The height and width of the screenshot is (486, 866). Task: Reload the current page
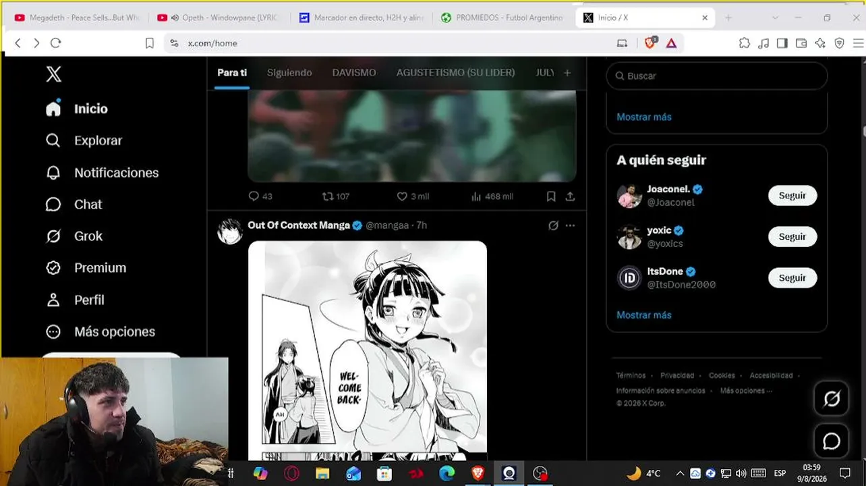click(56, 43)
